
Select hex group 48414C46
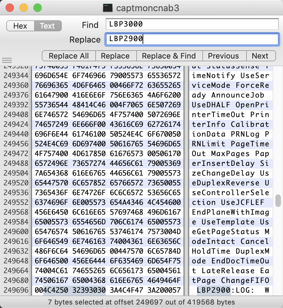pos(89,105)
